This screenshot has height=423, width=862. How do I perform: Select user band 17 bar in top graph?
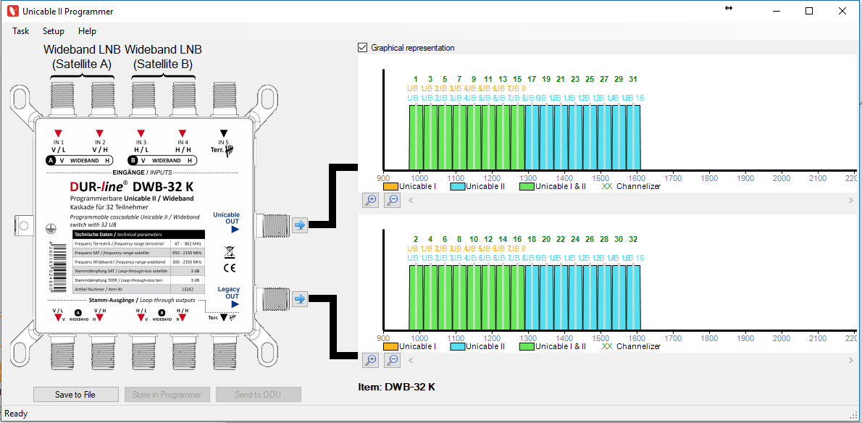(x=532, y=138)
